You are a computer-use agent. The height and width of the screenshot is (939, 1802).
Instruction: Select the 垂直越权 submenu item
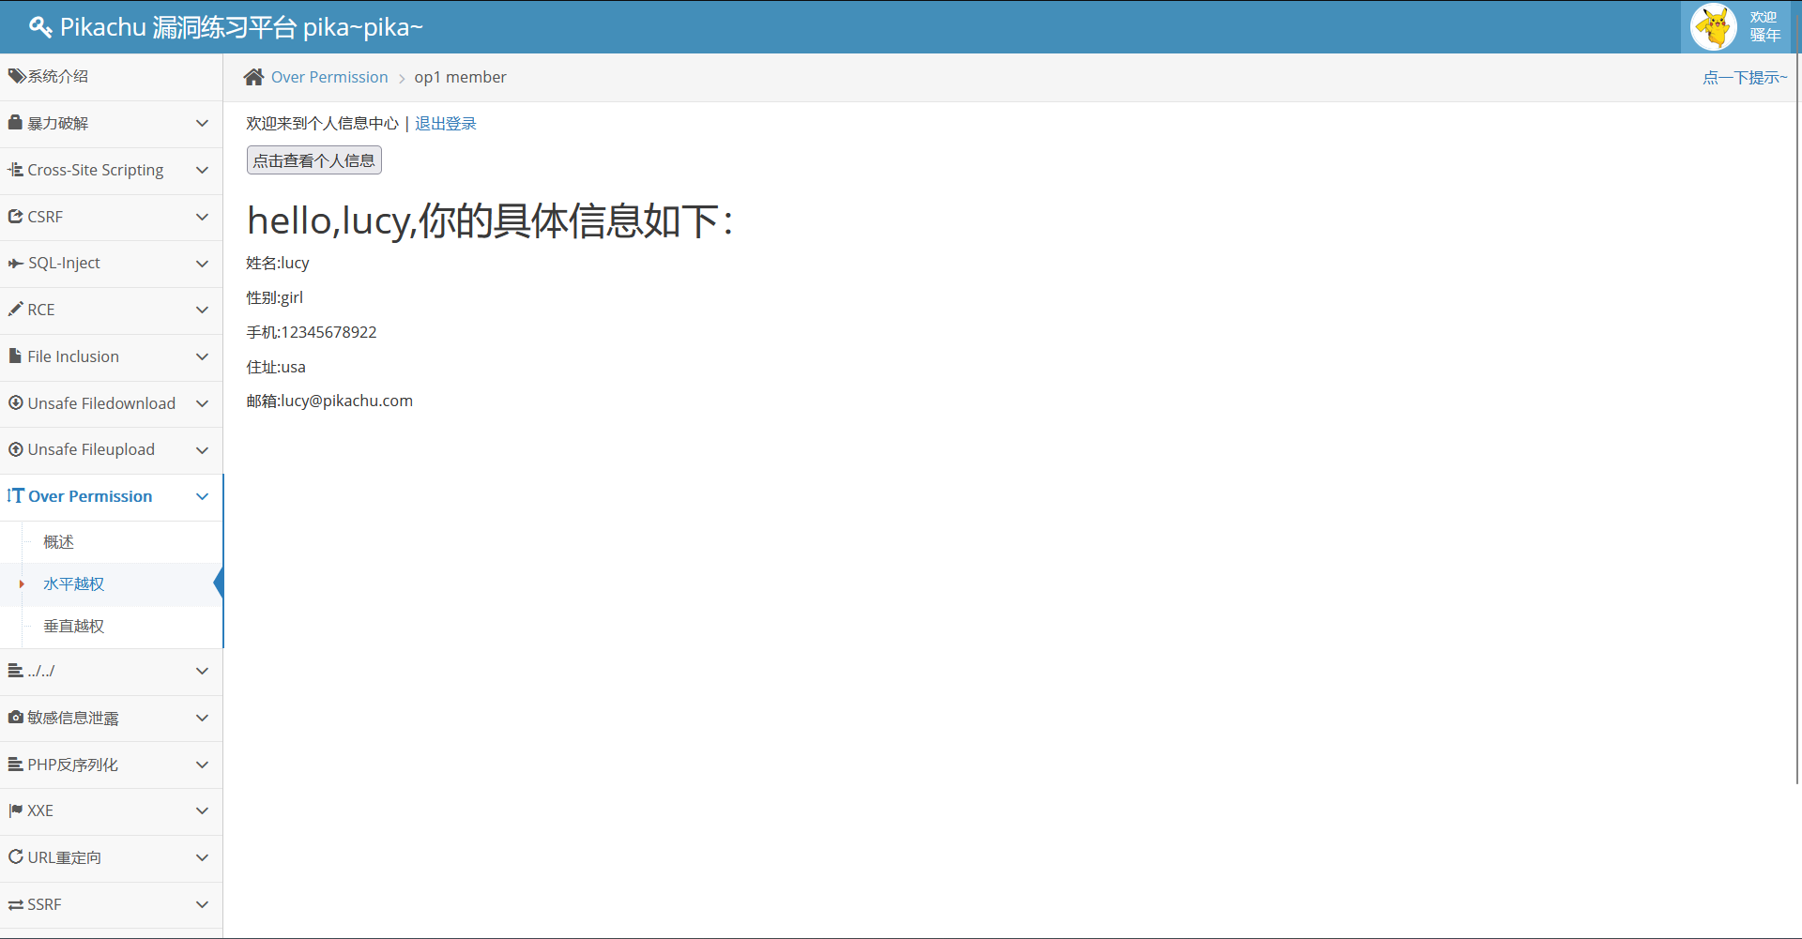click(x=73, y=626)
